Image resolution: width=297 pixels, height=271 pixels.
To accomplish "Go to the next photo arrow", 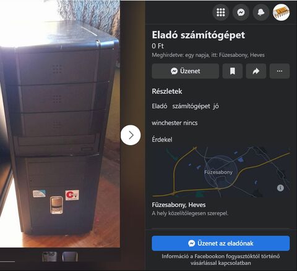I will [x=131, y=135].
